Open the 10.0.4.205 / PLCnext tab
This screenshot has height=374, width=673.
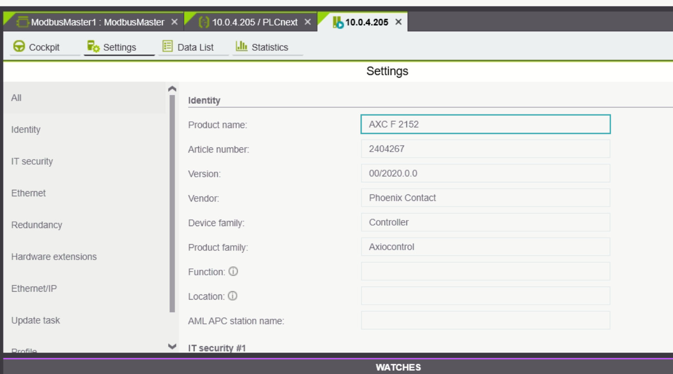tap(255, 22)
